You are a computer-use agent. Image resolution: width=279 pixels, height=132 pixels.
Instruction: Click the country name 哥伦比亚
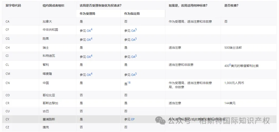[49, 95]
